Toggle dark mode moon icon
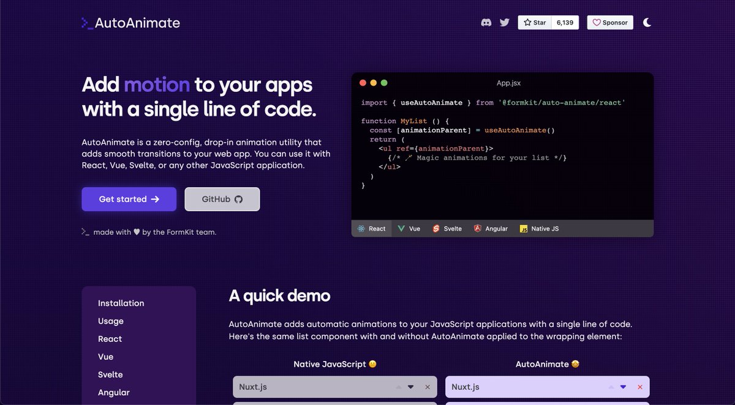Viewport: 735px width, 405px height. point(647,23)
